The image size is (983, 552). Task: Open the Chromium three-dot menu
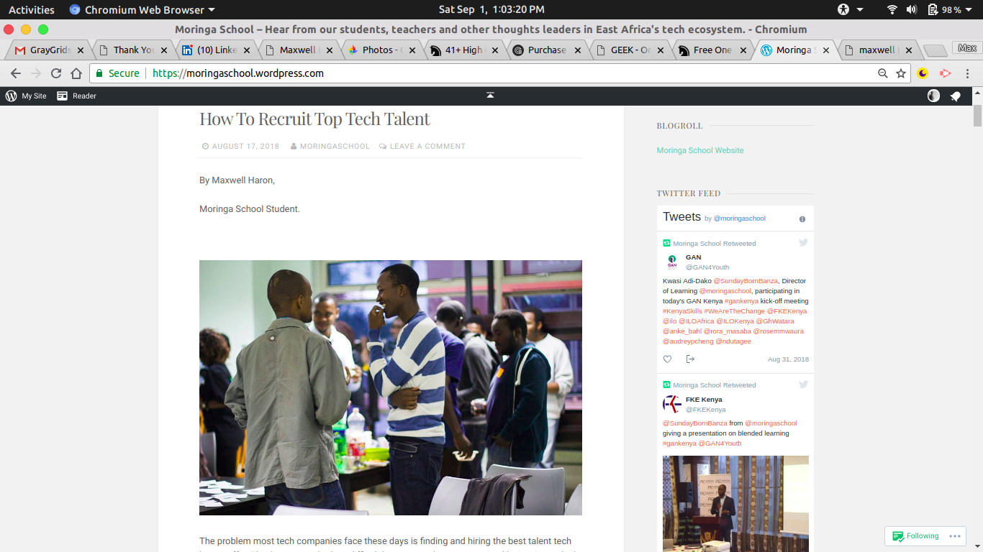(x=968, y=73)
